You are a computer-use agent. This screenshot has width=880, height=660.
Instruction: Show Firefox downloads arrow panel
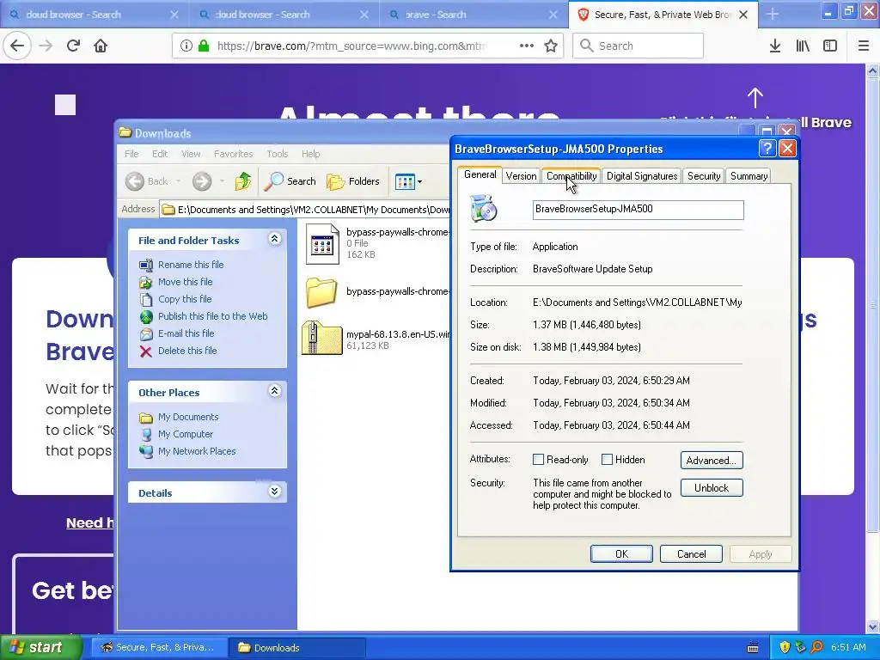pyautogui.click(x=774, y=46)
